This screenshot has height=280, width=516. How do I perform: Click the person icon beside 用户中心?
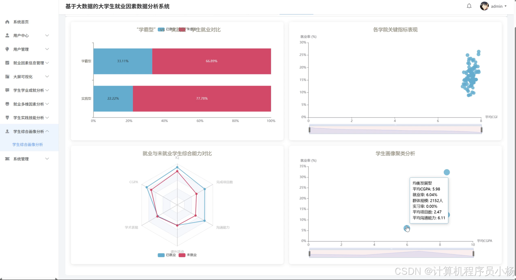pos(7,35)
